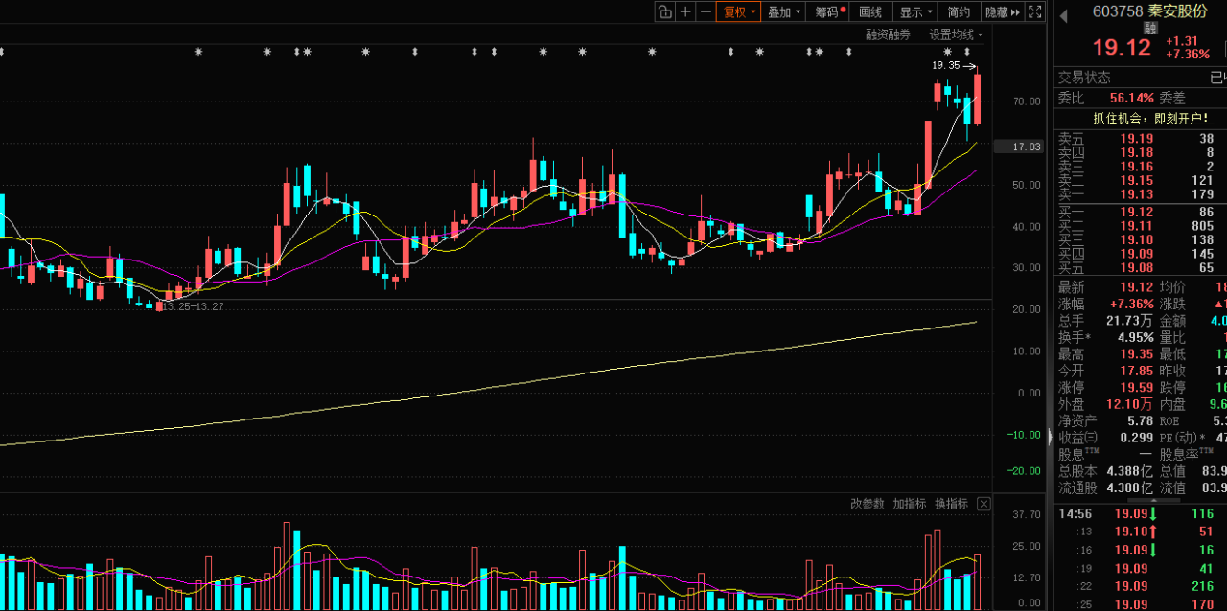Click the 融 margin badge under stock name
Viewport: 1227px width, 611px height.
[1150, 29]
